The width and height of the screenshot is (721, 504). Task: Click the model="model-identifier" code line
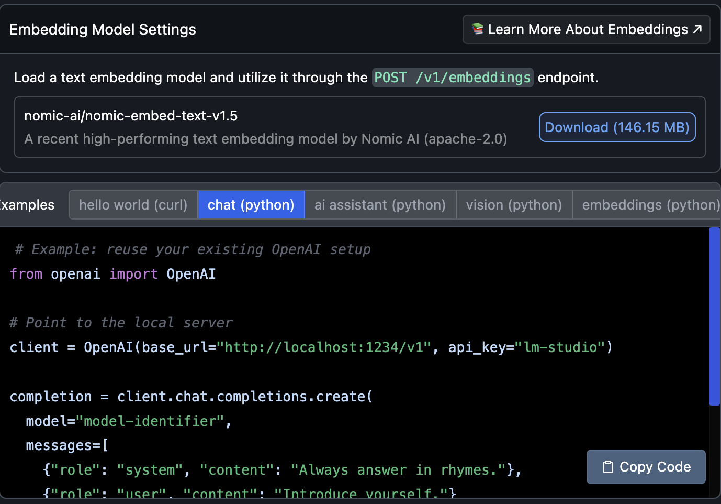point(129,421)
